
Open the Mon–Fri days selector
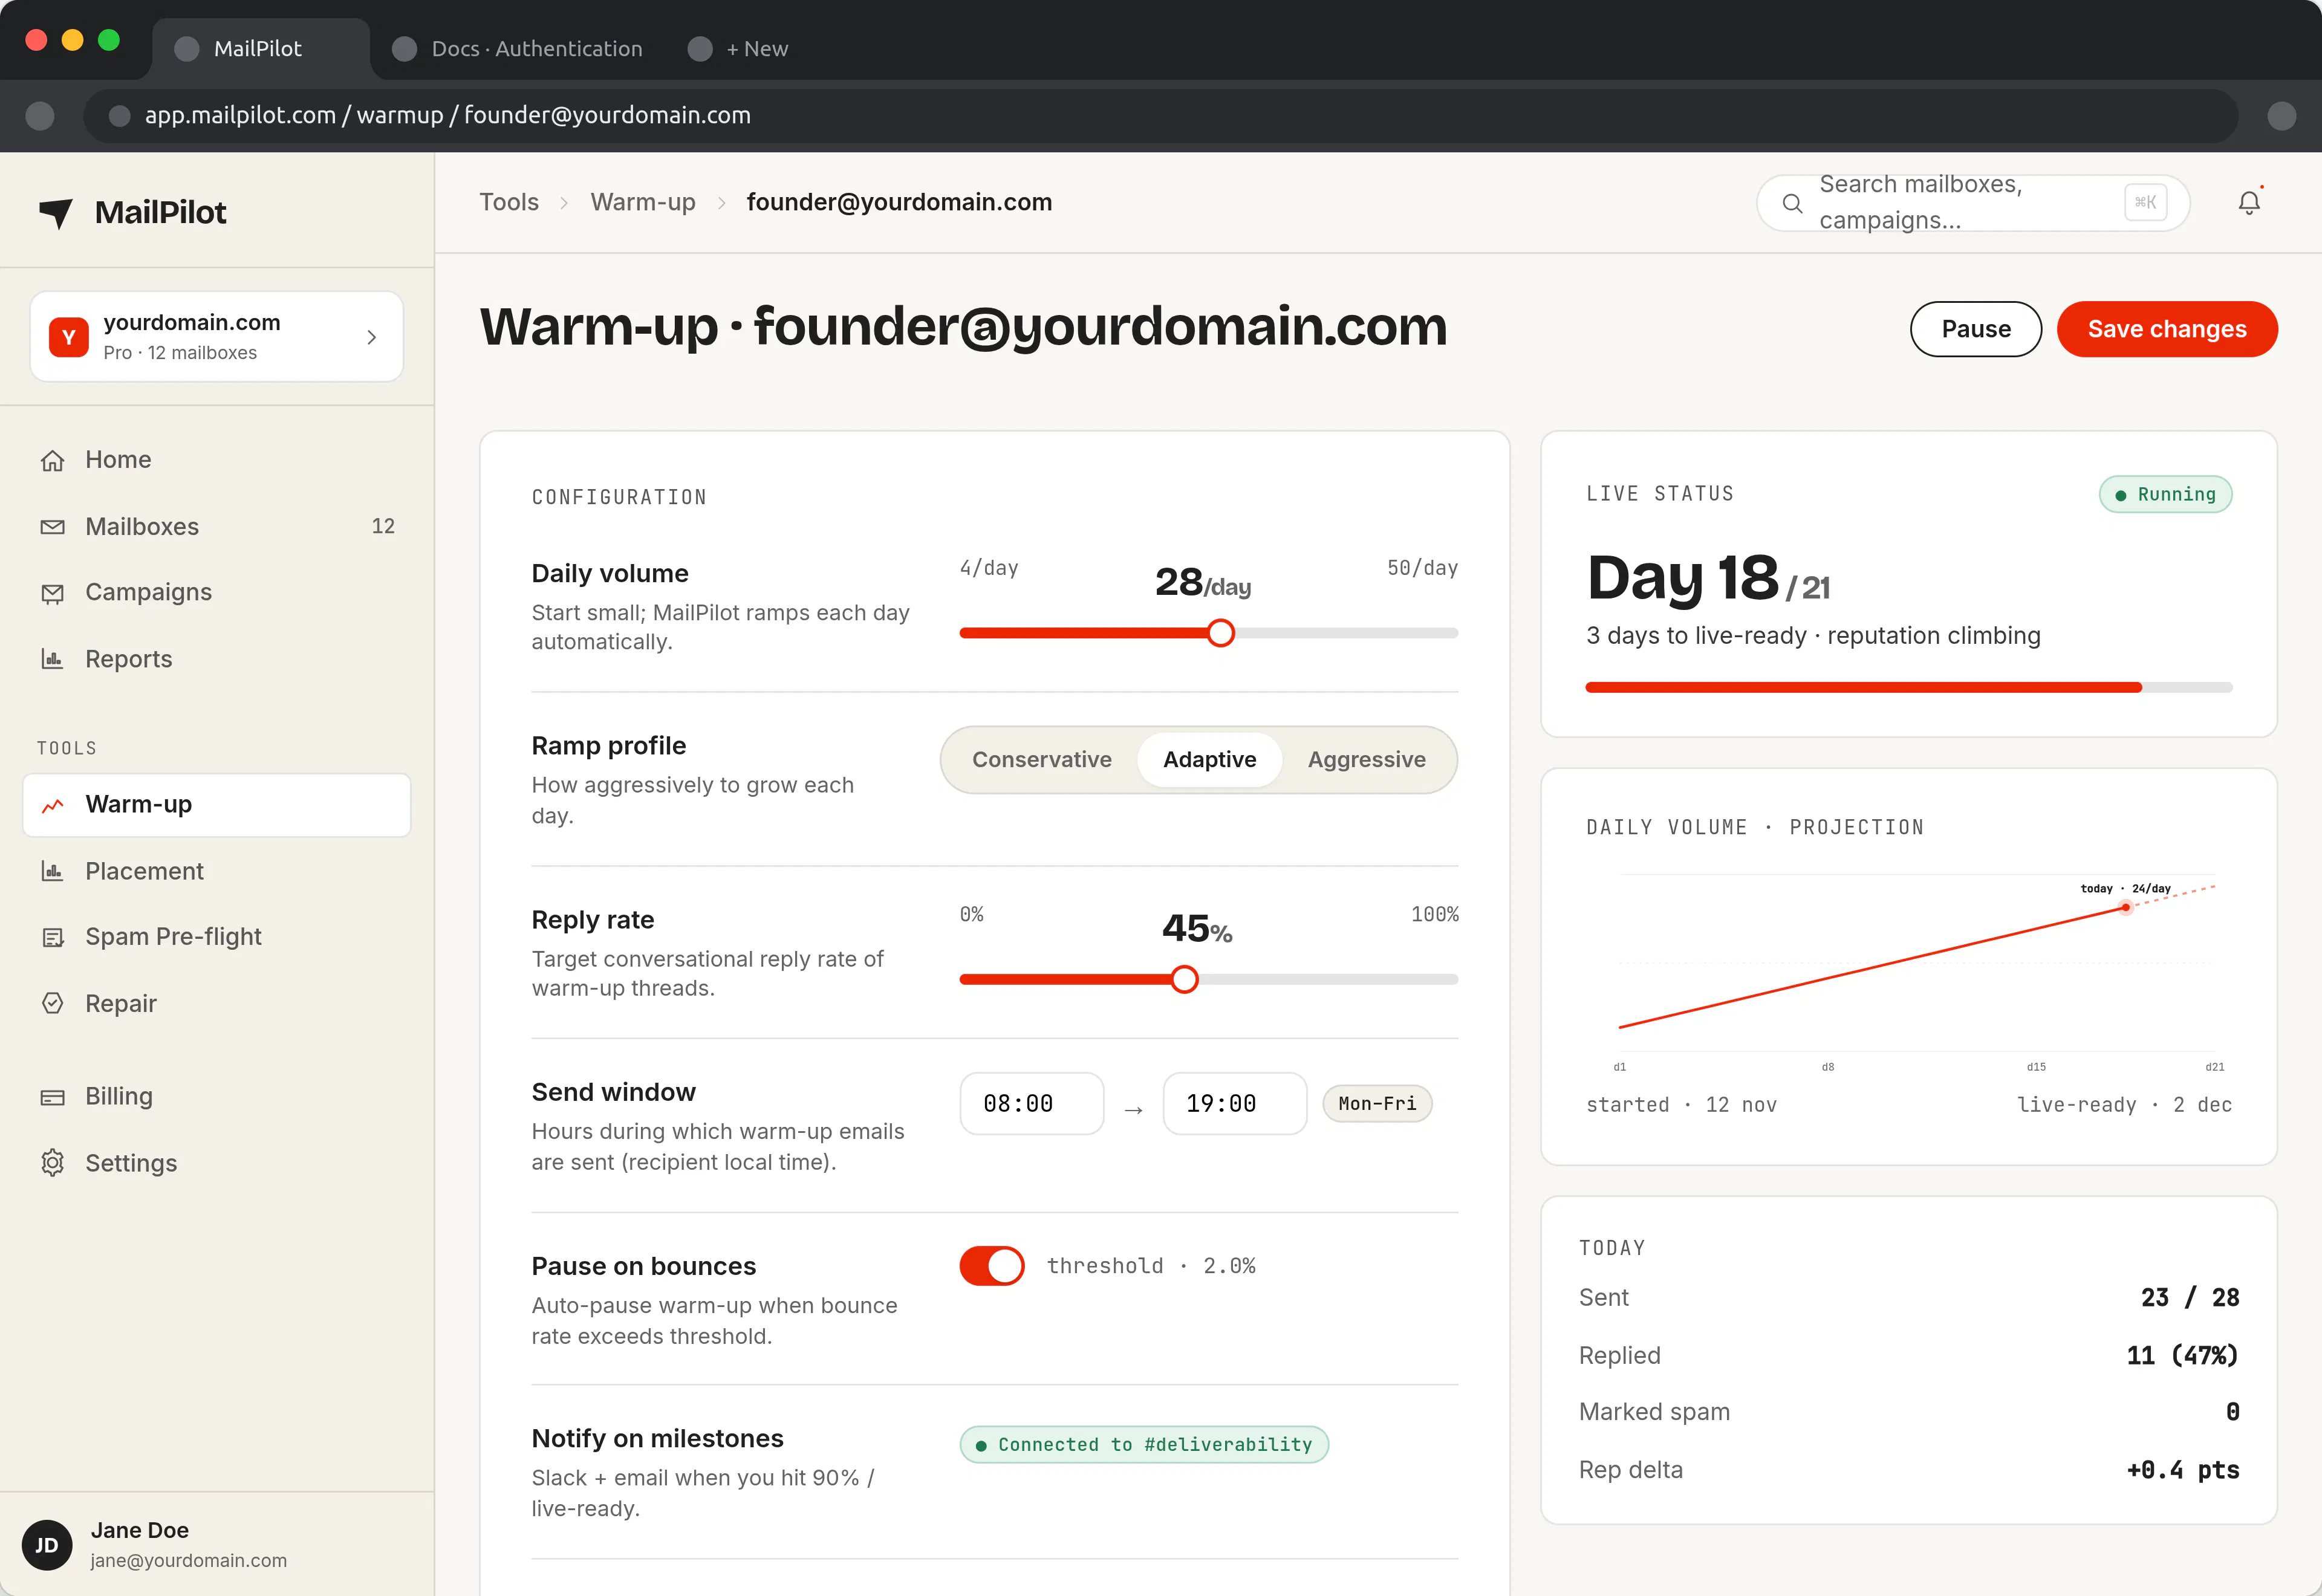(1377, 1104)
